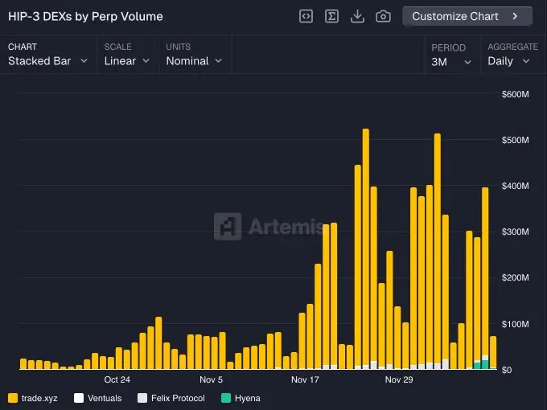Image resolution: width=547 pixels, height=410 pixels.
Task: Toggle trade.xyz series in legend
Action: click(39, 398)
